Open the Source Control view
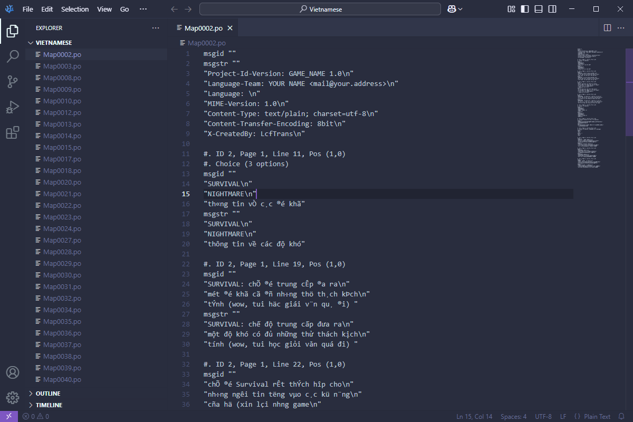 tap(13, 82)
